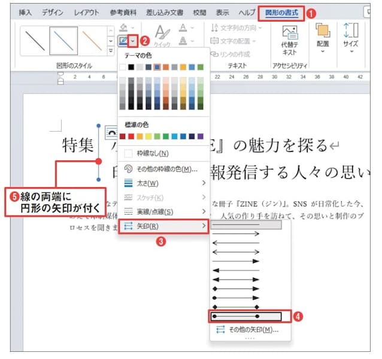Pick the black theme color swatch
Viewport: 382px width, 359px height.
coord(131,67)
